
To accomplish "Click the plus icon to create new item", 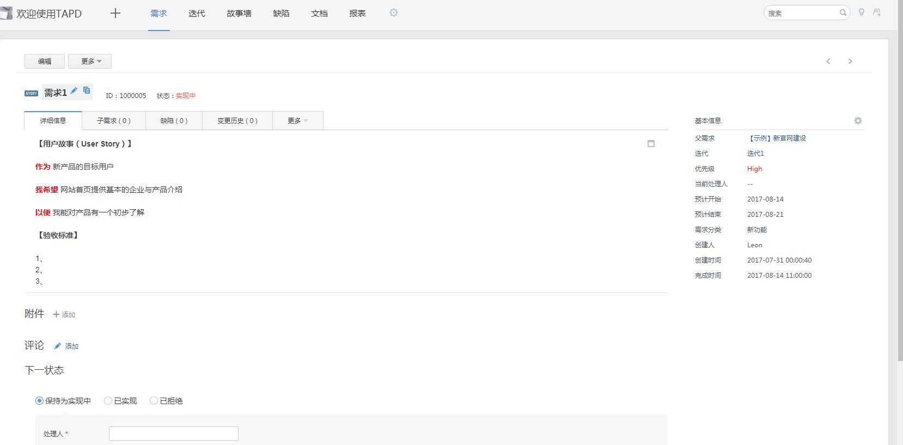I will [115, 13].
